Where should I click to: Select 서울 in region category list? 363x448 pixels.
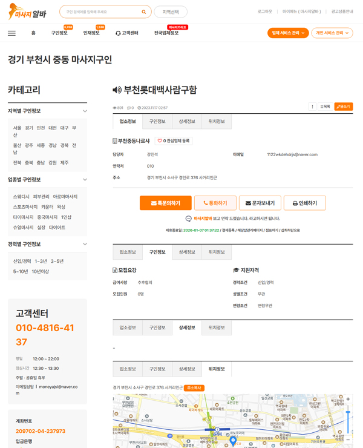point(17,128)
